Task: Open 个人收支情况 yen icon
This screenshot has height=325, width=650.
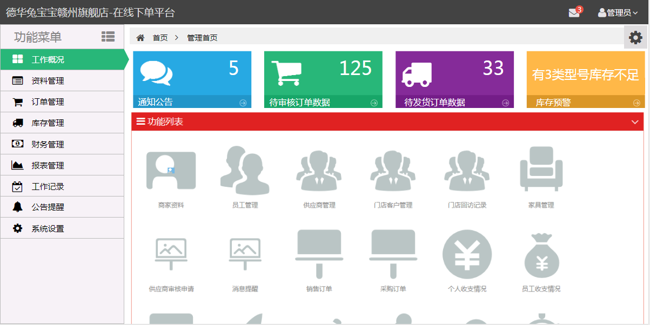Action: pyautogui.click(x=467, y=254)
